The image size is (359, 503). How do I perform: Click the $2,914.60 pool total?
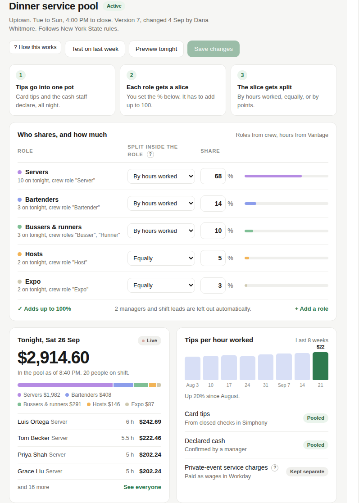(x=53, y=358)
